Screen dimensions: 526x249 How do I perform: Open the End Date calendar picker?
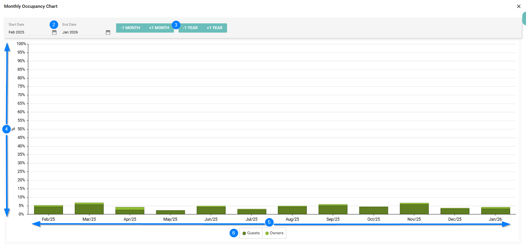click(x=108, y=32)
